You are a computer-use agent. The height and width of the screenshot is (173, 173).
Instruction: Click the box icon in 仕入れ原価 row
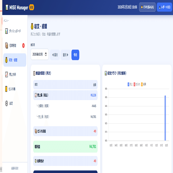(36, 131)
